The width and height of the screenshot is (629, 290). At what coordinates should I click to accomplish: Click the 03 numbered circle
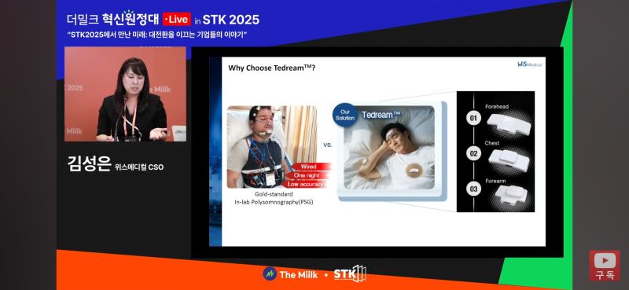[x=474, y=189]
